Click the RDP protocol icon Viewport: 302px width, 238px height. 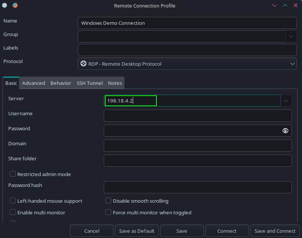(x=83, y=64)
